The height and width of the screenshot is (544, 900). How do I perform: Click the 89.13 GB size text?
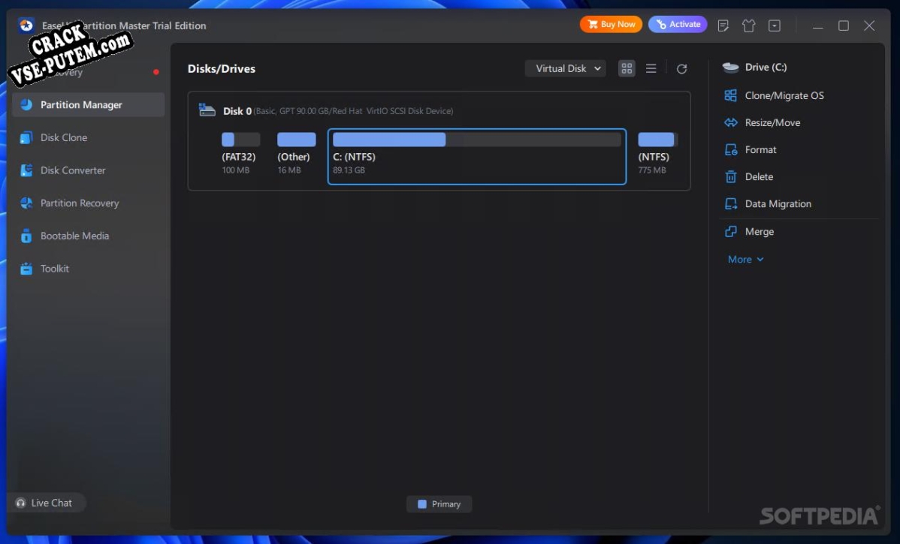point(349,170)
